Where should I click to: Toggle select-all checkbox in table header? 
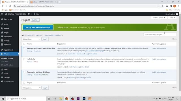[x=24, y=44]
